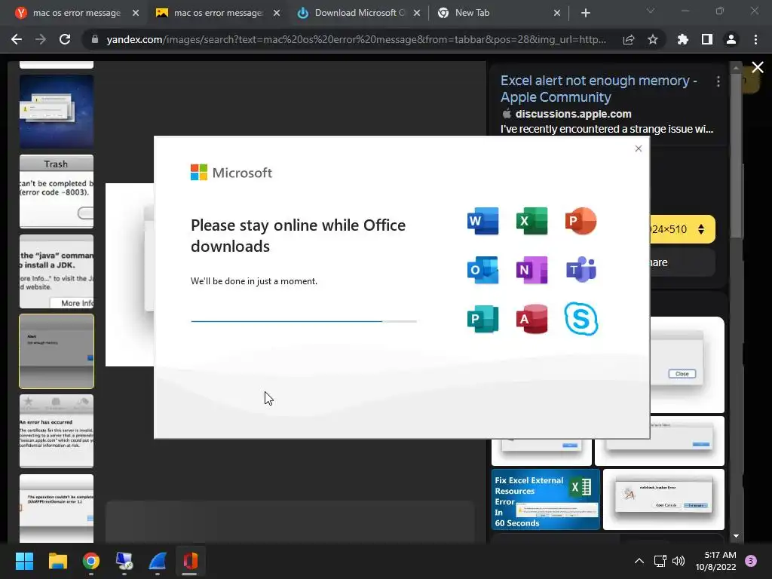Click the Microsoft logo in installer
Image resolution: width=772 pixels, height=579 pixels.
231,173
